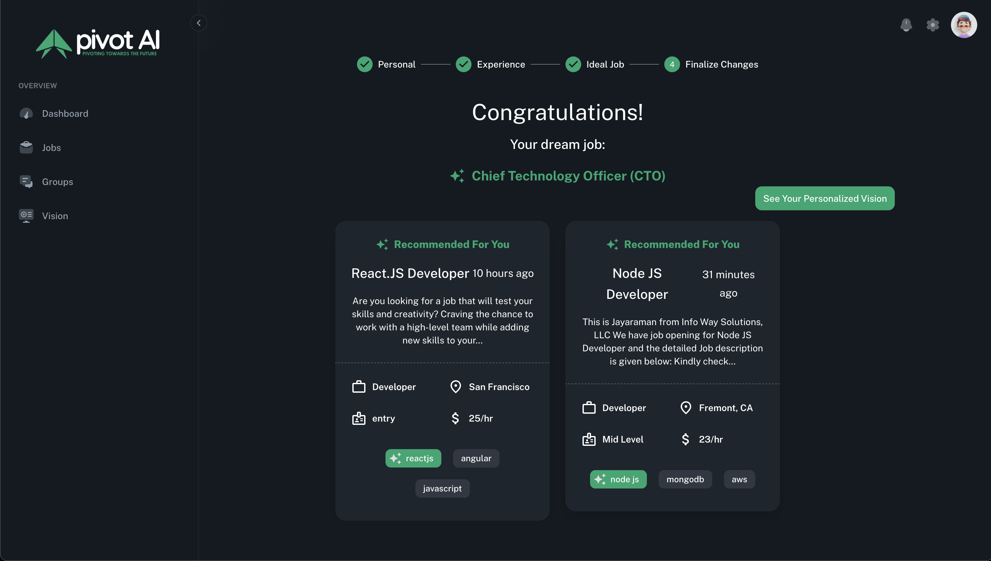Image resolution: width=991 pixels, height=561 pixels.
Task: Collapse the sidebar with chevron button
Action: point(199,23)
